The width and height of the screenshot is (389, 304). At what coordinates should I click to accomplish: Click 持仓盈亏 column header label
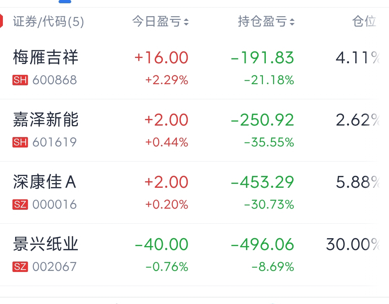[x=262, y=22]
